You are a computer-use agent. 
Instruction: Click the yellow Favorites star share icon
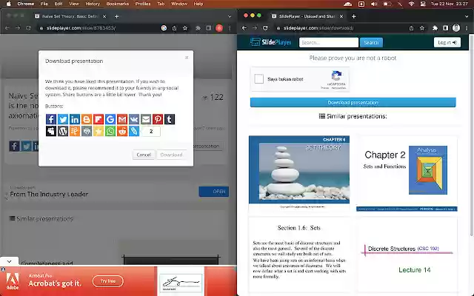tap(99, 131)
